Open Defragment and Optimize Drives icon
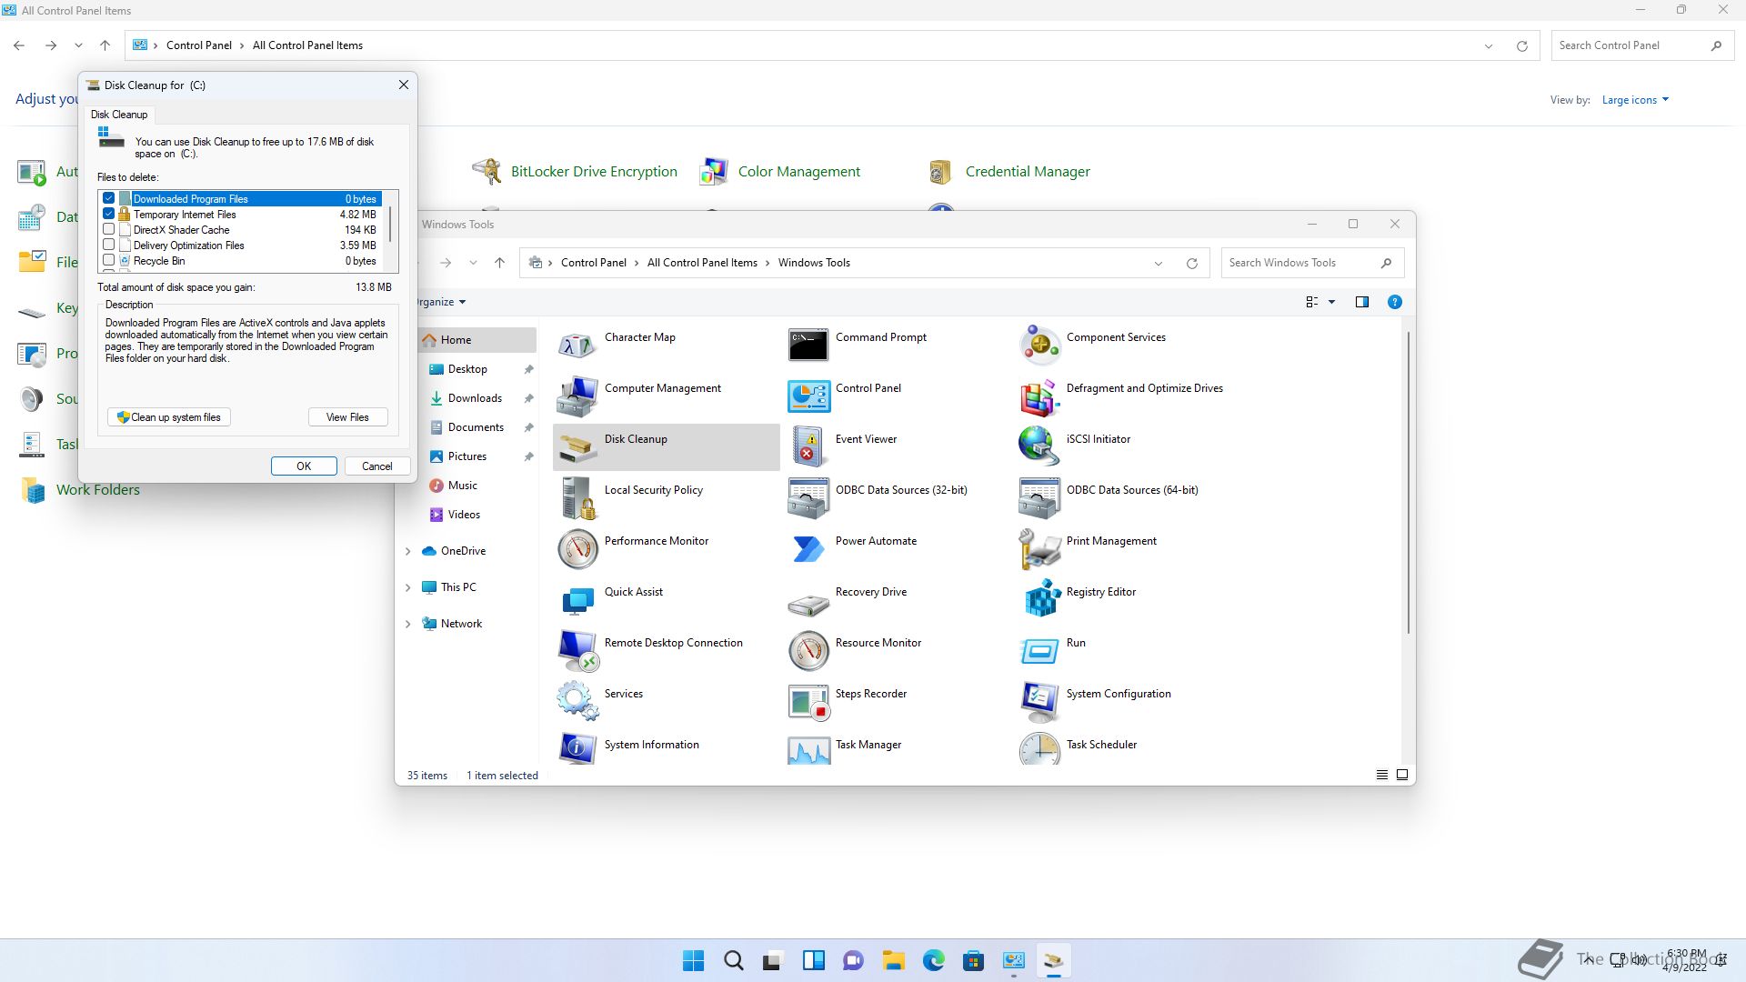This screenshot has width=1746, height=982. tap(1039, 396)
